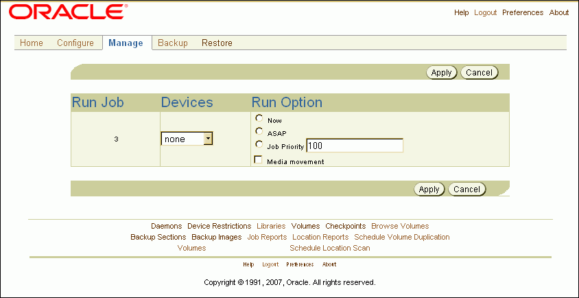Open the Job Reports link

[267, 237]
